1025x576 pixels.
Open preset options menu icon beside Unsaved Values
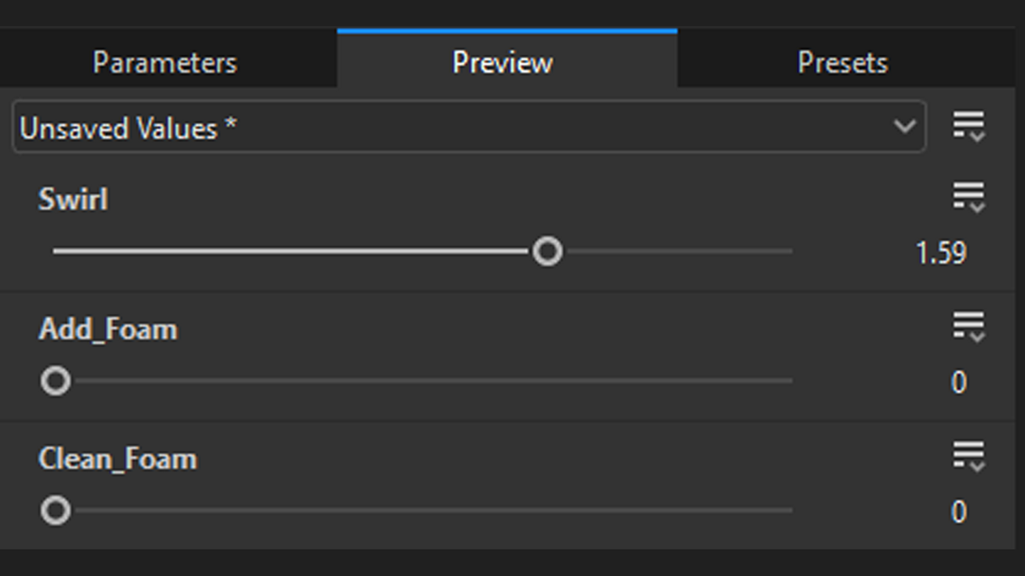pyautogui.click(x=968, y=126)
